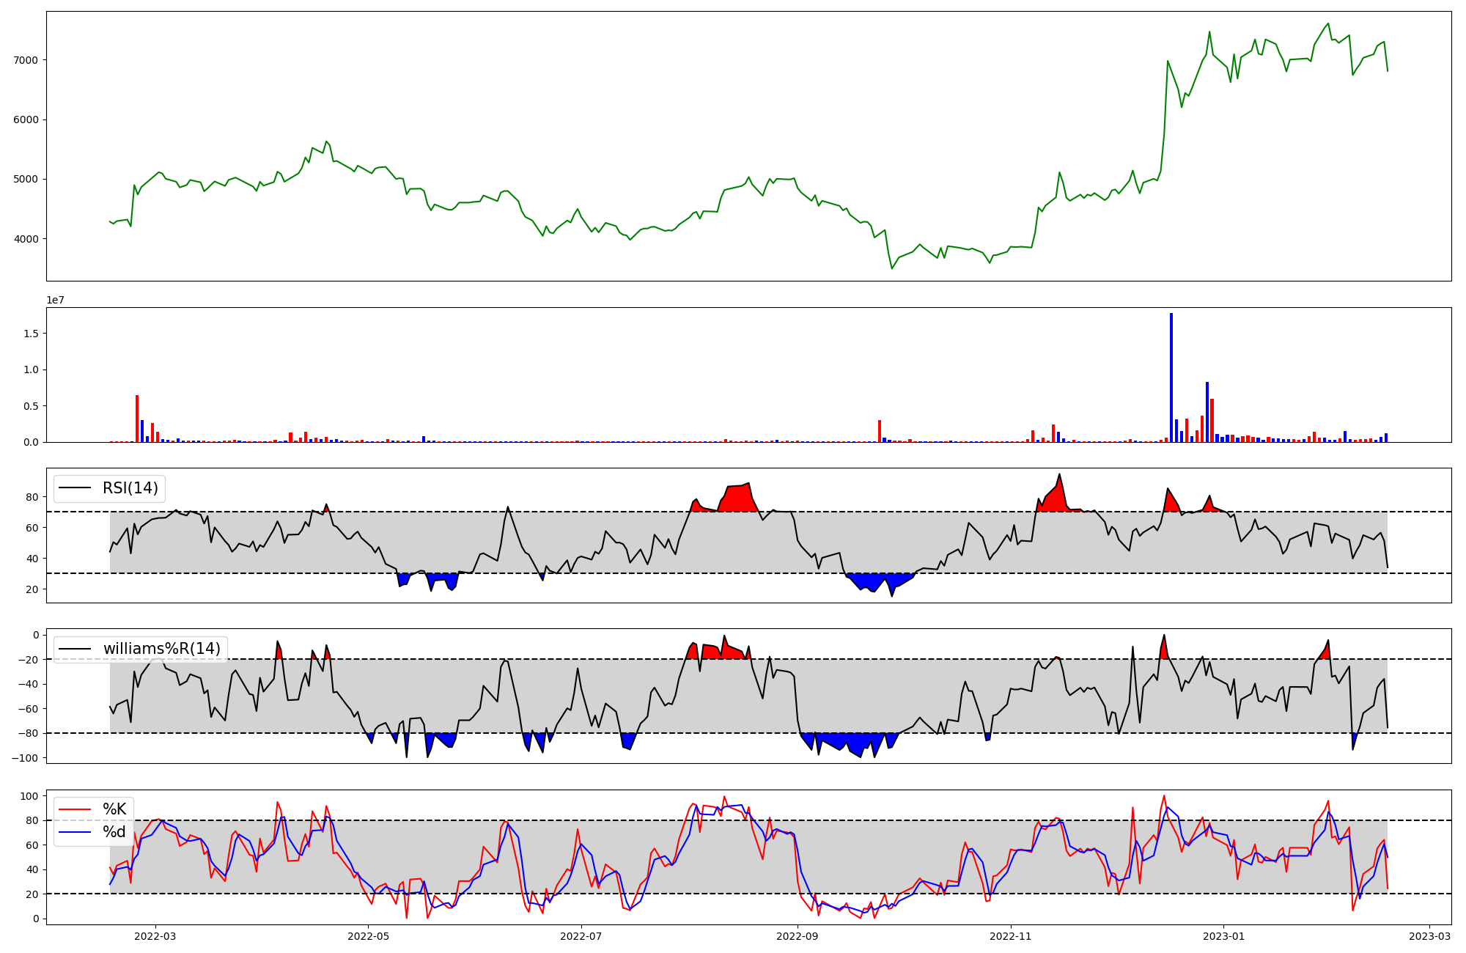Click the 2022-11 x-axis date label
The height and width of the screenshot is (953, 1466).
click(x=1011, y=936)
